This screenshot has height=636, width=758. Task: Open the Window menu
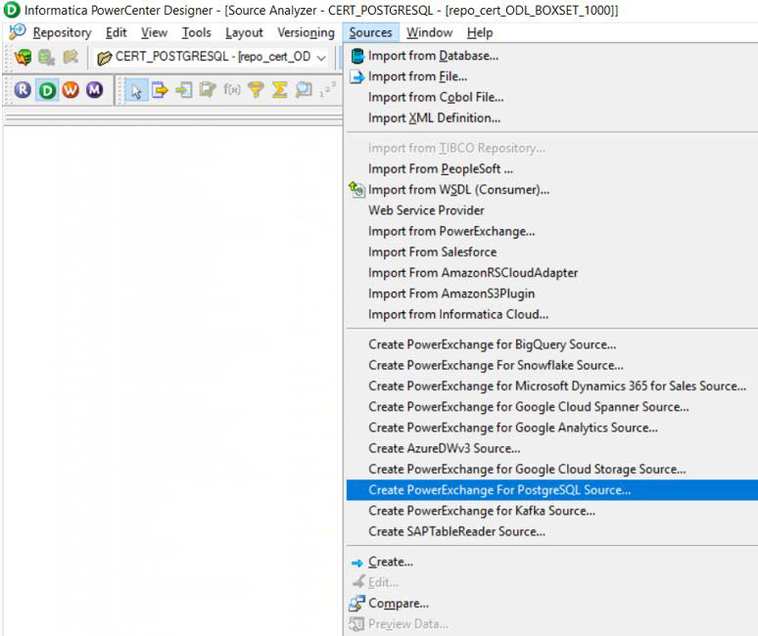(429, 32)
